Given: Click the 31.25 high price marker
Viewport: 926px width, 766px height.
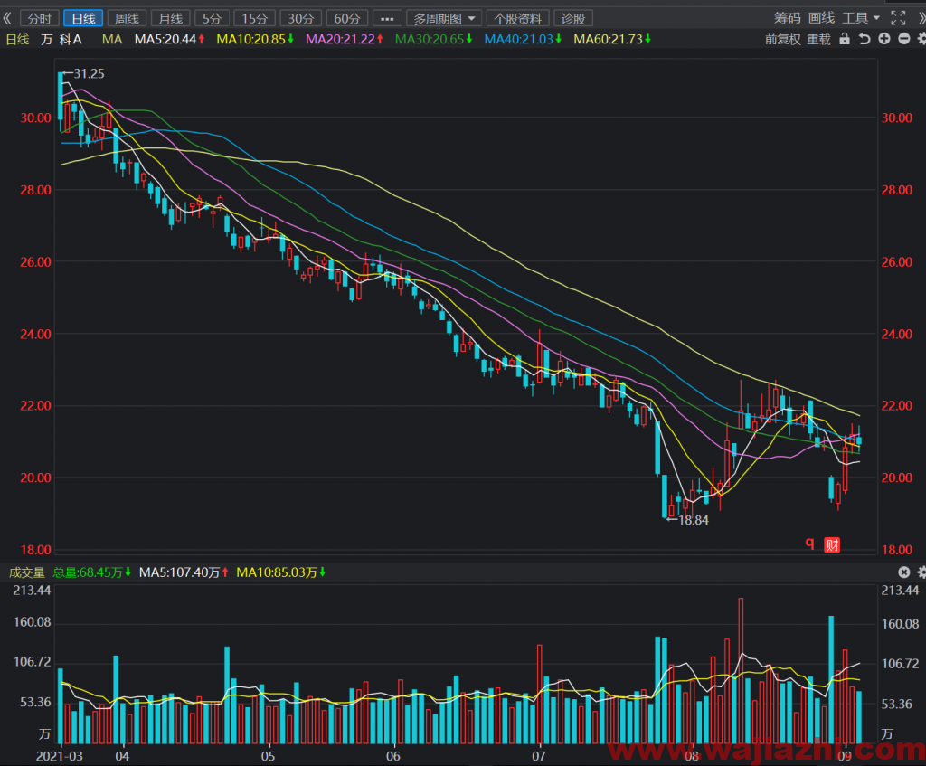Looking at the screenshot, I should click(90, 74).
